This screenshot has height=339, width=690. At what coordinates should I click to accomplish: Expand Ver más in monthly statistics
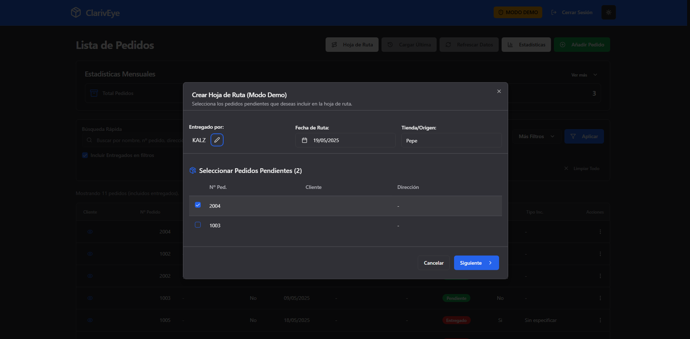[584, 75]
